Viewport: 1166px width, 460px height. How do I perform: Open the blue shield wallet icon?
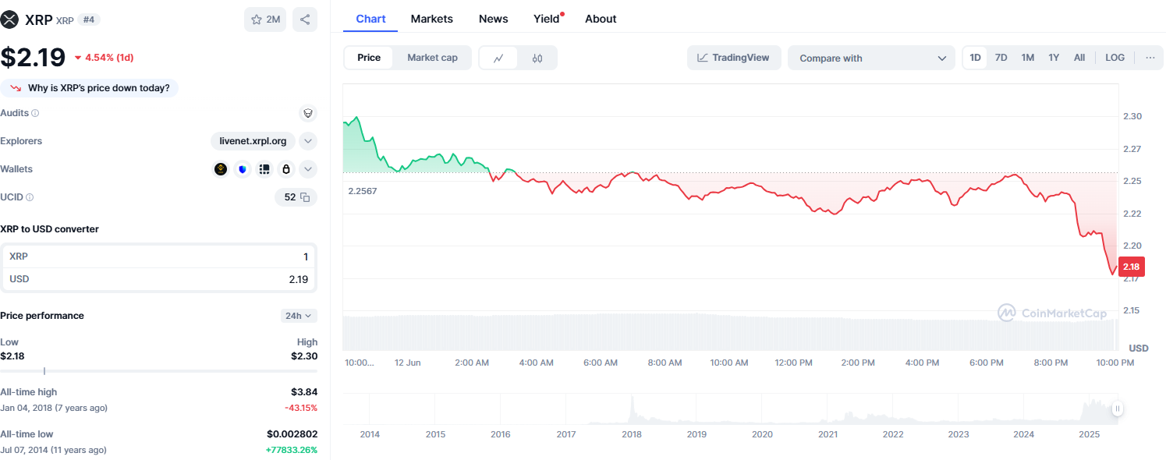click(x=243, y=169)
